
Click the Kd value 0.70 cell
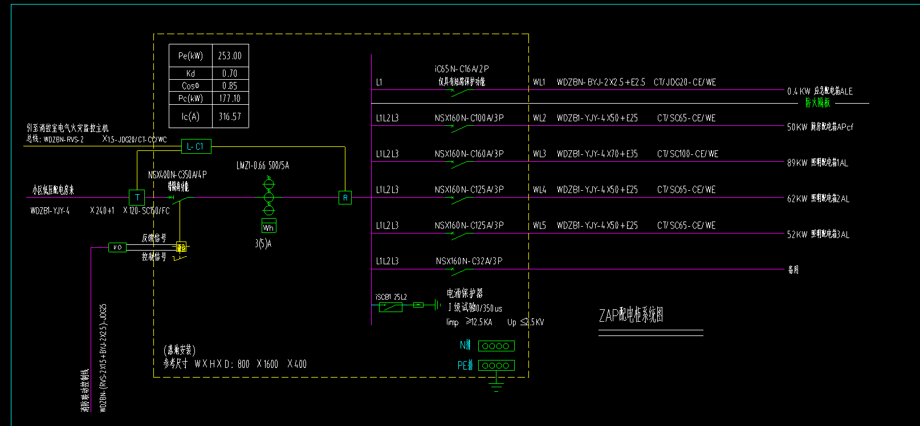coord(230,73)
